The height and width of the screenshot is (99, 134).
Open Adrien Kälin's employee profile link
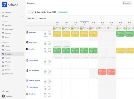[32, 32]
